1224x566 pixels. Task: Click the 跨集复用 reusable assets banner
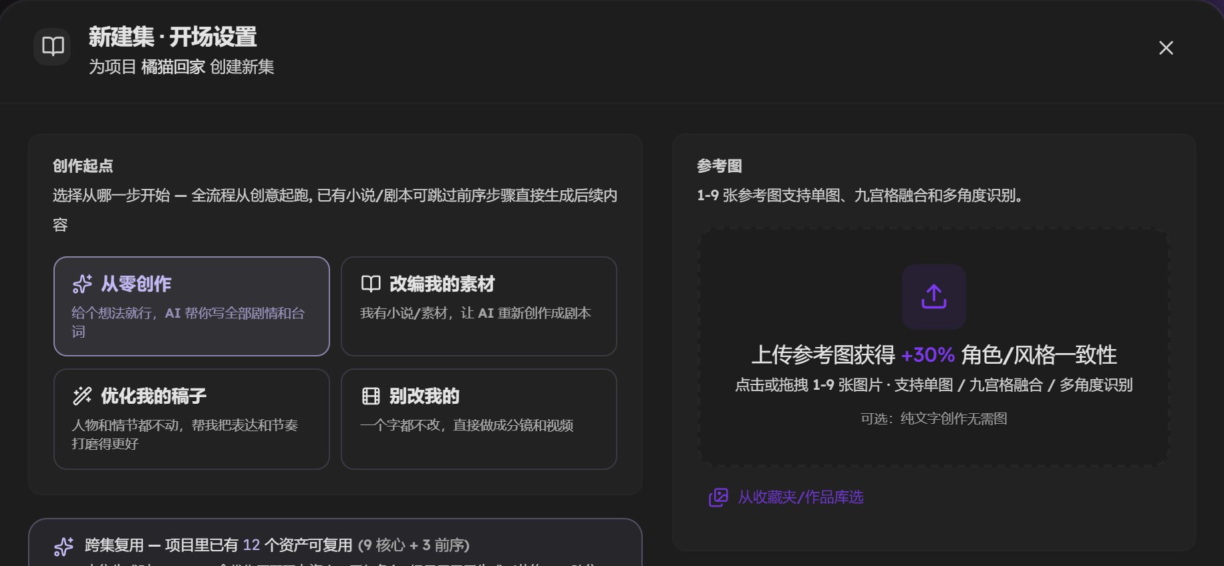(335, 543)
